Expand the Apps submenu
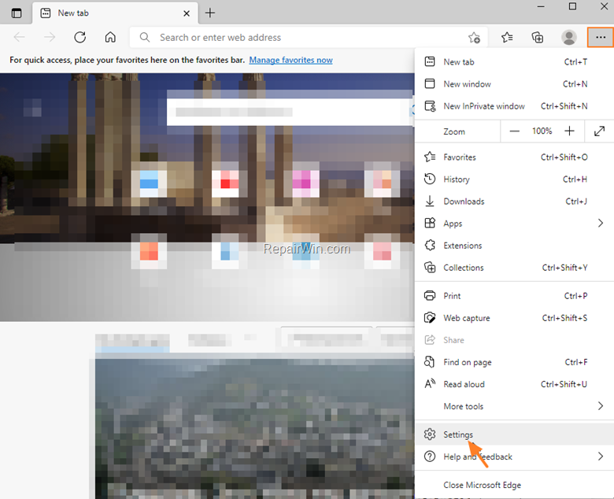This screenshot has height=499, width=614. 514,224
